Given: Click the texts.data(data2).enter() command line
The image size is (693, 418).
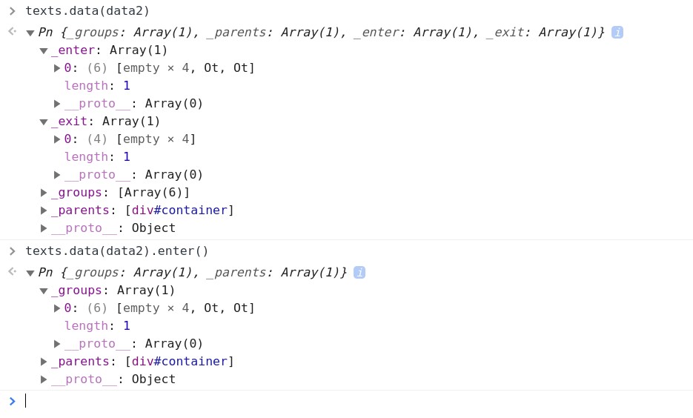Looking at the screenshot, I should pos(116,251).
